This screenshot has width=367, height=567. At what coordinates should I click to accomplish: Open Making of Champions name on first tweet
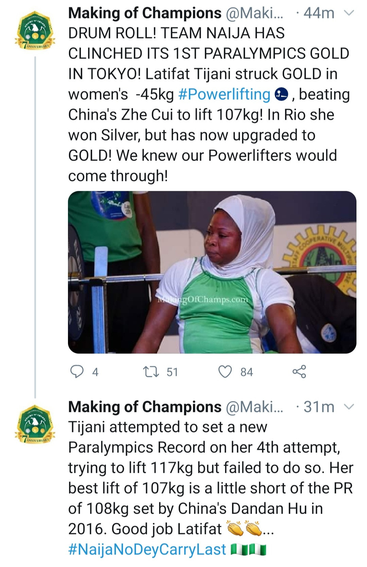click(x=145, y=13)
